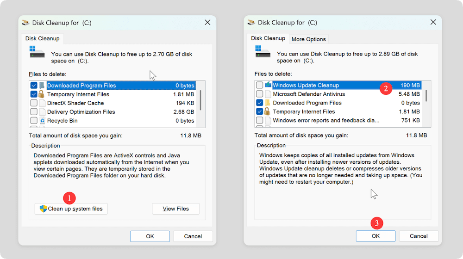Confirm with OK in the right dialog
Viewport: 463px width, 259px height.
point(375,236)
